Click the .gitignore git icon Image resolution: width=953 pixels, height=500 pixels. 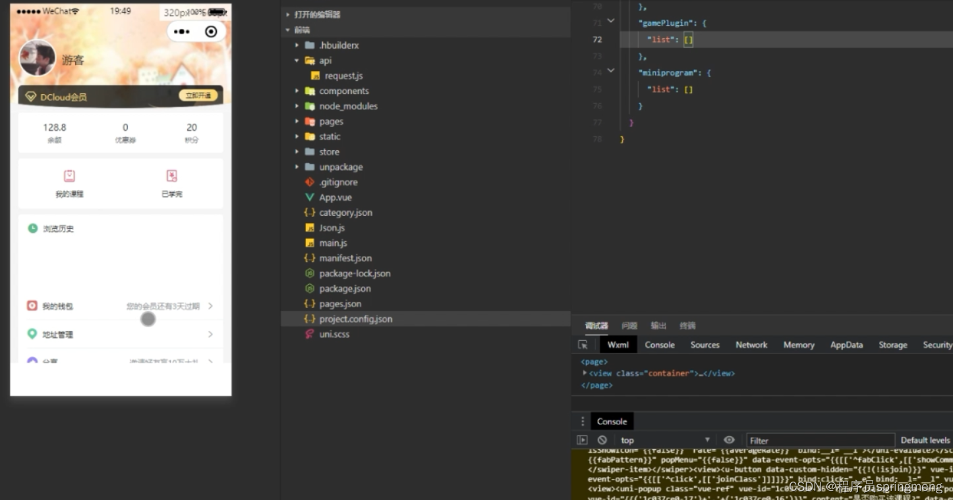coord(310,182)
